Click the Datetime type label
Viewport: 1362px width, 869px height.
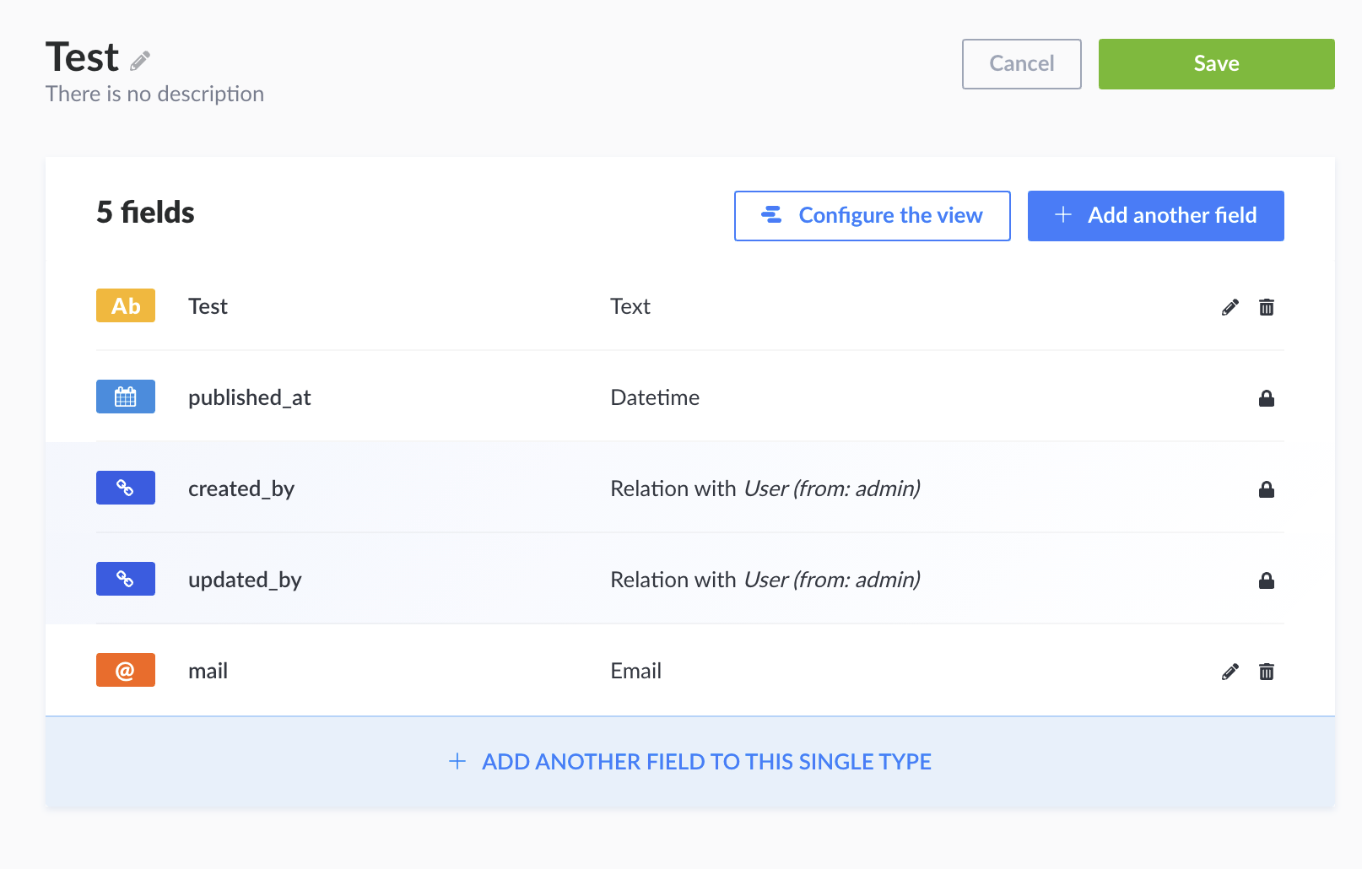click(x=655, y=397)
